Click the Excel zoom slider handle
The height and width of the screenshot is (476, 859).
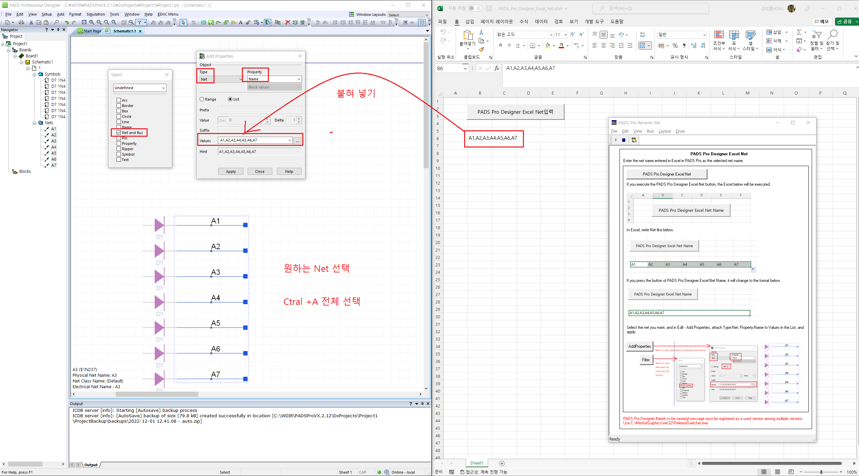coord(821,472)
